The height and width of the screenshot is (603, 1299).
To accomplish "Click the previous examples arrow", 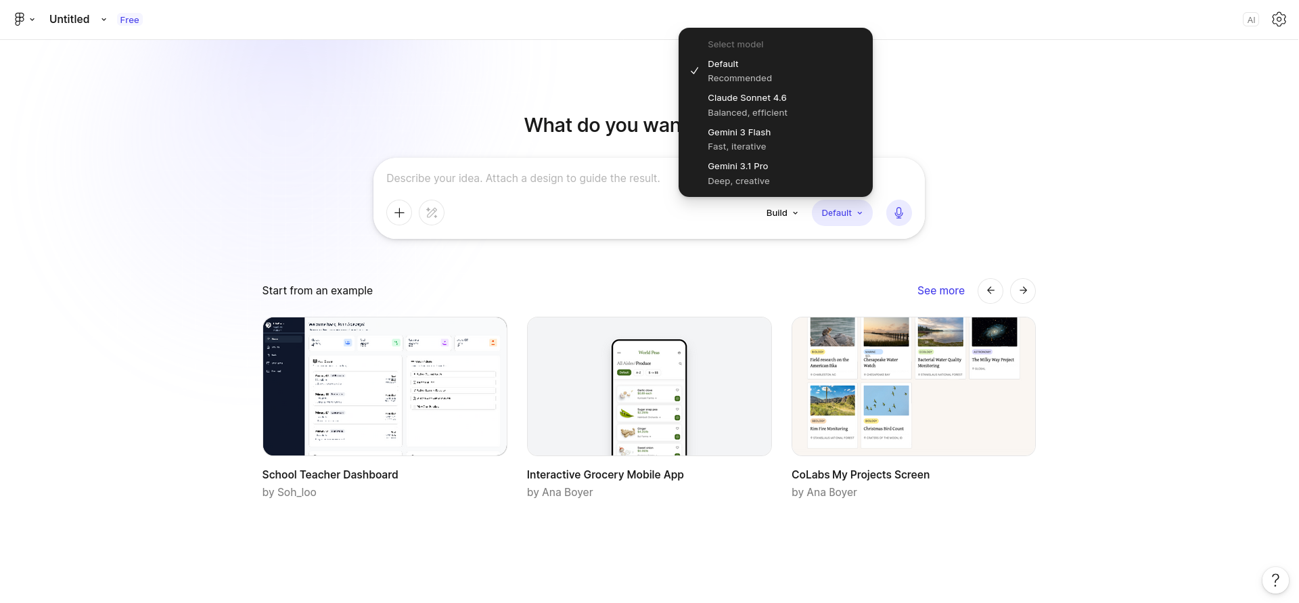I will tap(990, 290).
